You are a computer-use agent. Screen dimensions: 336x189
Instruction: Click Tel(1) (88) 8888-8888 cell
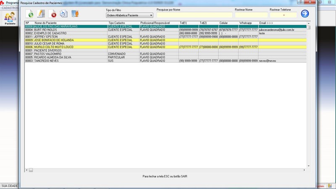pos(188,33)
